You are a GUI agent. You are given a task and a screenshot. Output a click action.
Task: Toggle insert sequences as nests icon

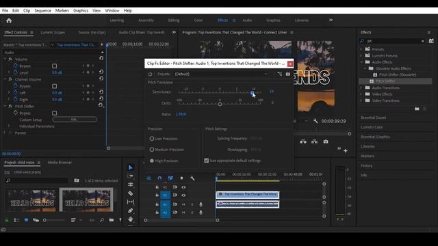click(149, 178)
